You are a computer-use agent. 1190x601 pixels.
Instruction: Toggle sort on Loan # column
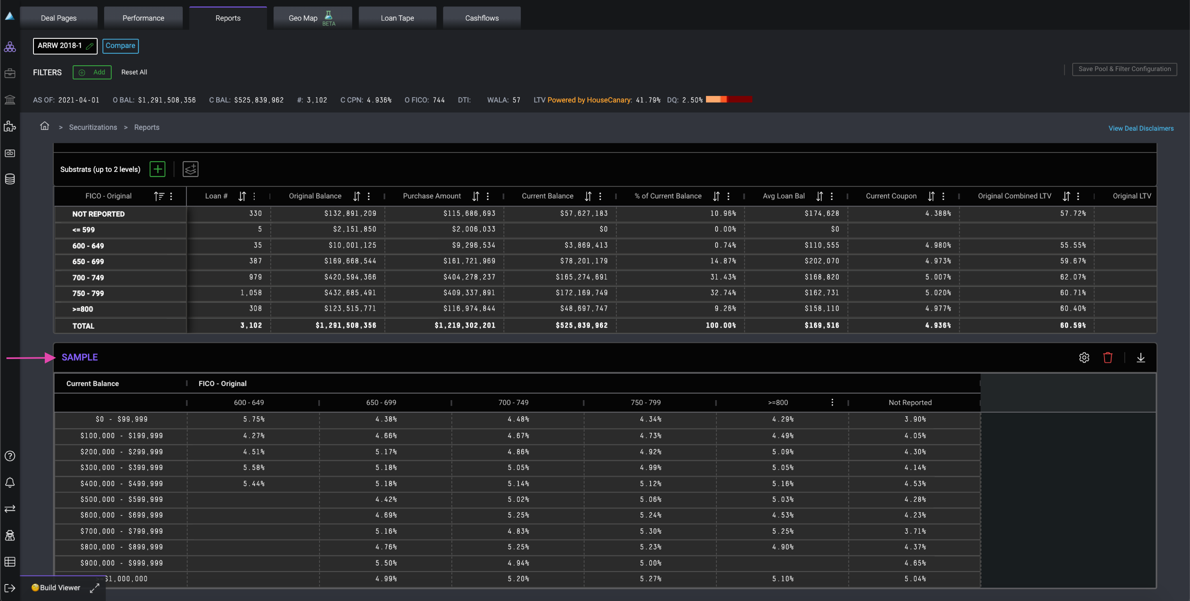pyautogui.click(x=242, y=196)
